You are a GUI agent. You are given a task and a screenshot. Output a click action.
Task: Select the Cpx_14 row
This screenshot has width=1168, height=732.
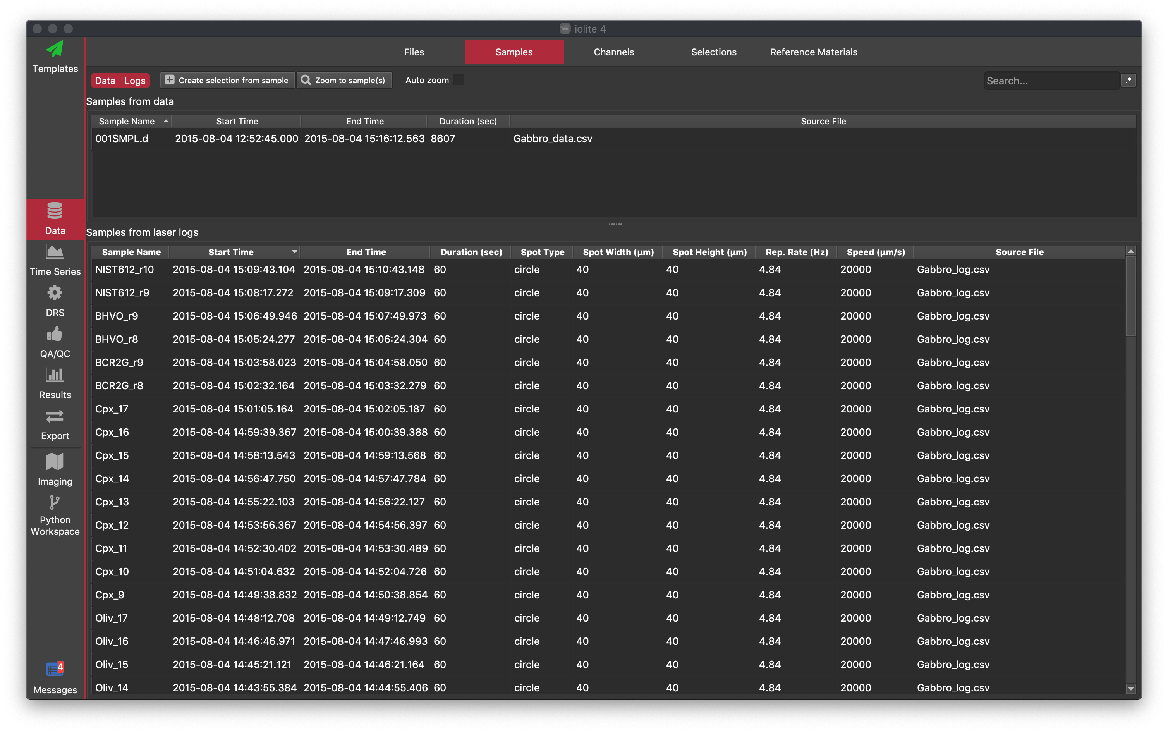608,478
